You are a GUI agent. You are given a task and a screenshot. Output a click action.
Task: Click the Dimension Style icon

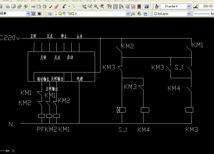point(195,6)
